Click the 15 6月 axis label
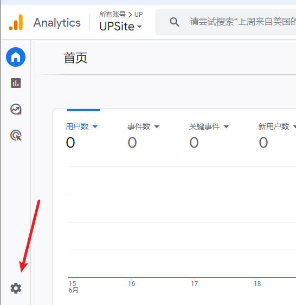This screenshot has width=296, height=305. [73, 287]
